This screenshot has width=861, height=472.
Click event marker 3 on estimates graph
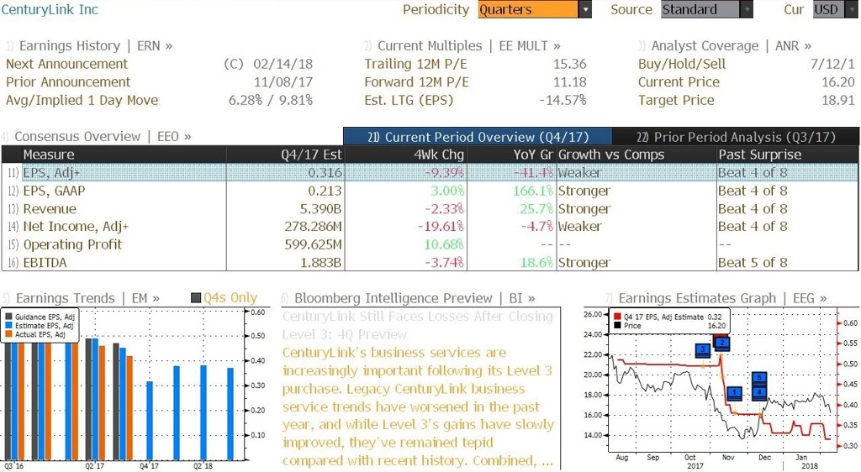[703, 349]
